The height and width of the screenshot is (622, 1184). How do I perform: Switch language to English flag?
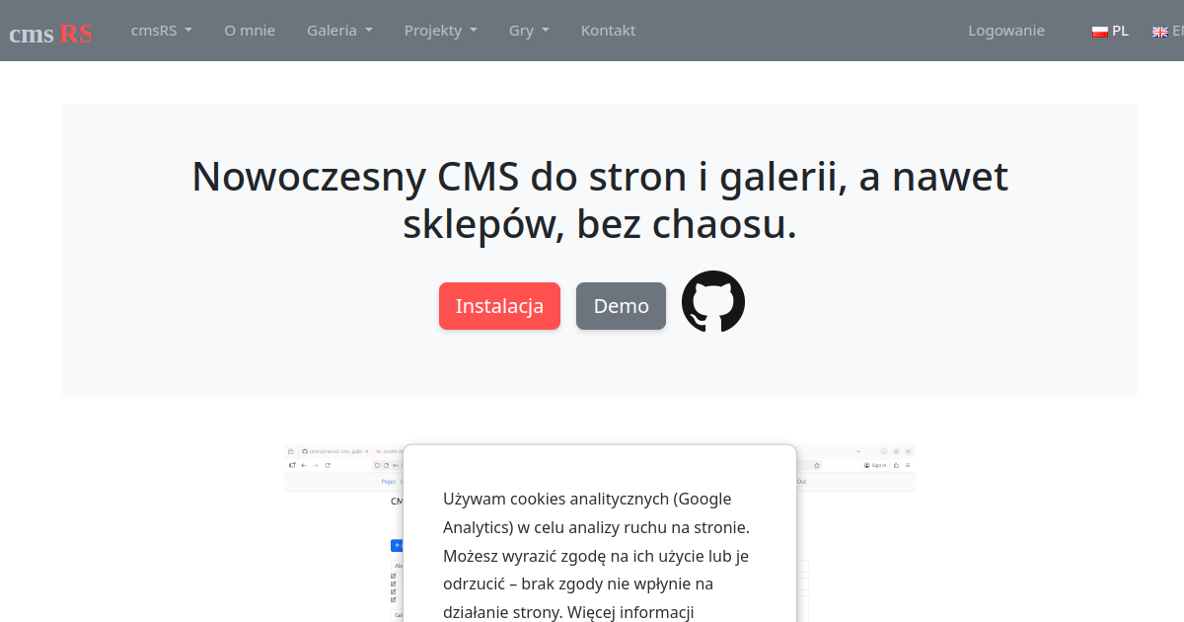click(1168, 31)
